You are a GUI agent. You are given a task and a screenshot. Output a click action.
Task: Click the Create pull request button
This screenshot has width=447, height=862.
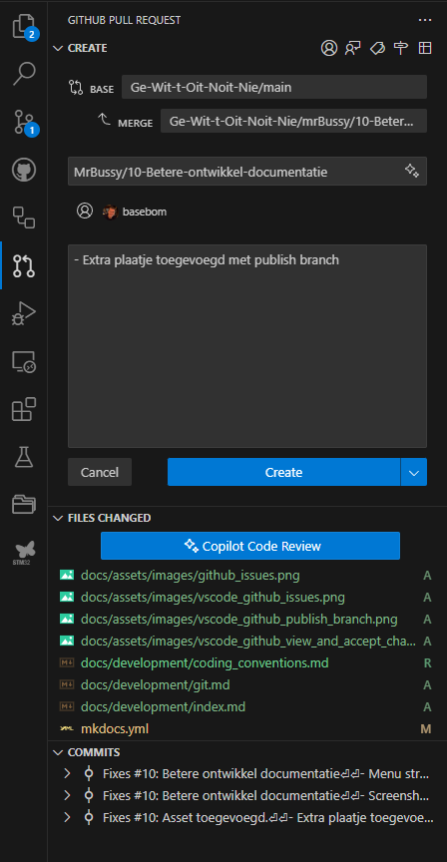pyautogui.click(x=283, y=472)
